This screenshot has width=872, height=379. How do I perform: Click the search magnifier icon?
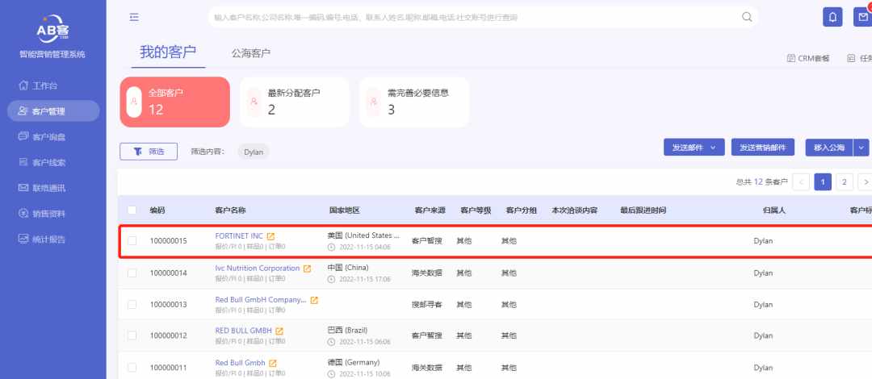point(747,17)
